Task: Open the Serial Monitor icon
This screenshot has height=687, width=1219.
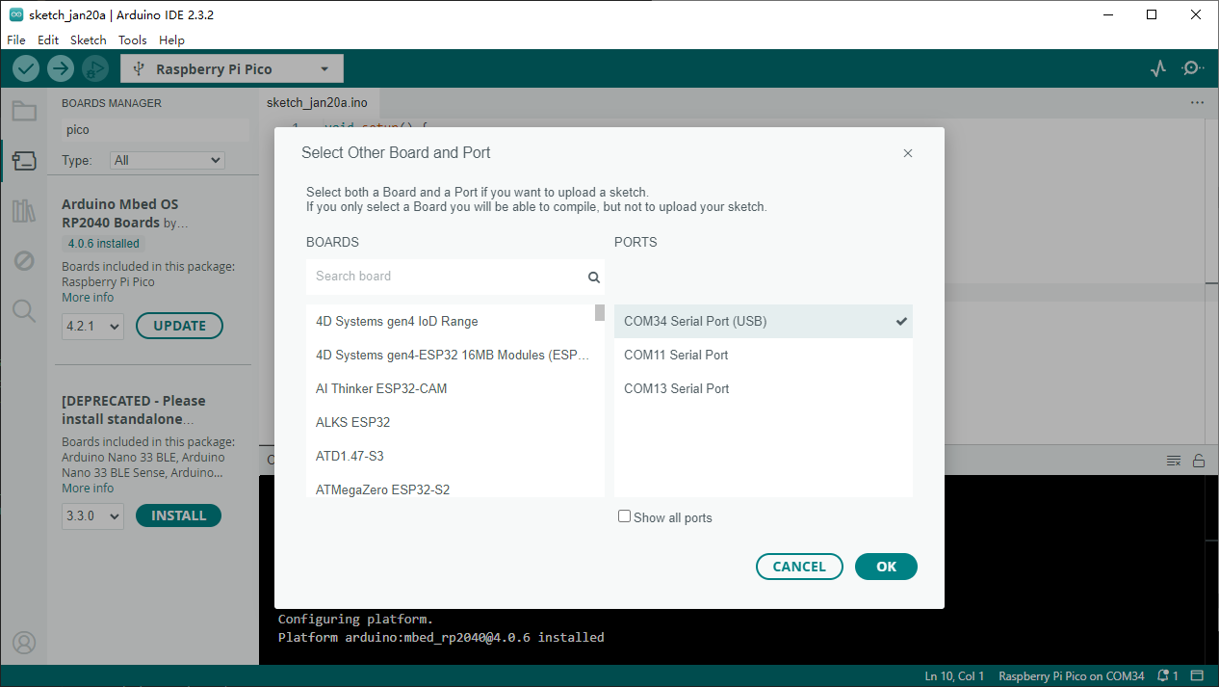Action: 1193,68
